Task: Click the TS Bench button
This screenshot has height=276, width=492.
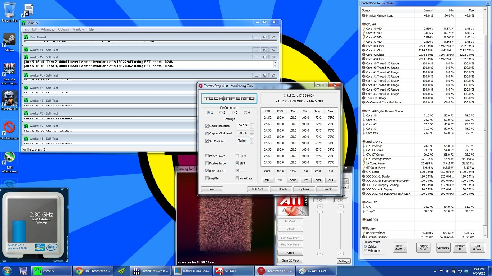Action: point(281,189)
